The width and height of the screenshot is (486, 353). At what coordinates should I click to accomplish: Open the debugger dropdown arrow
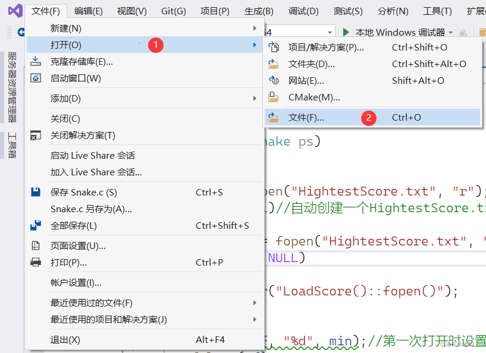click(x=451, y=32)
